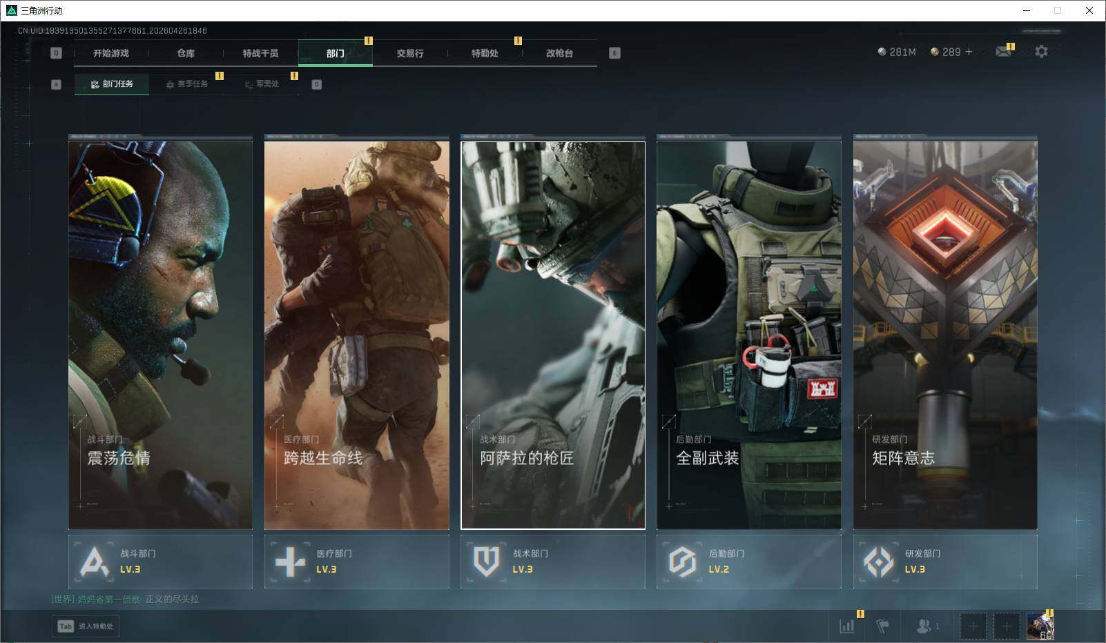
Task: Minimize the 三角洲行动 window
Action: [1026, 10]
